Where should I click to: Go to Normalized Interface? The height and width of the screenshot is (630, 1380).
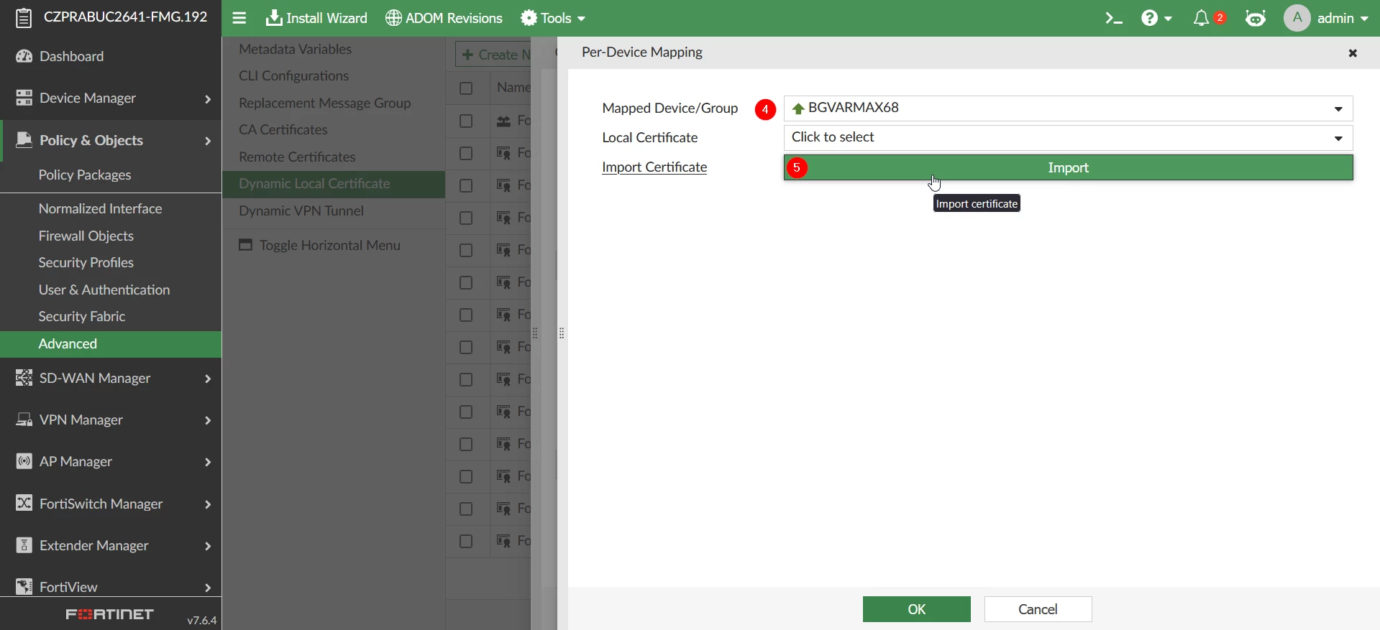coord(100,208)
